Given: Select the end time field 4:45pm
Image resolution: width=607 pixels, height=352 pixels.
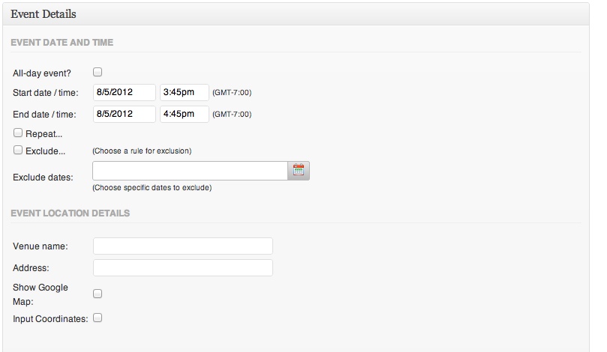Looking at the screenshot, I should point(185,114).
